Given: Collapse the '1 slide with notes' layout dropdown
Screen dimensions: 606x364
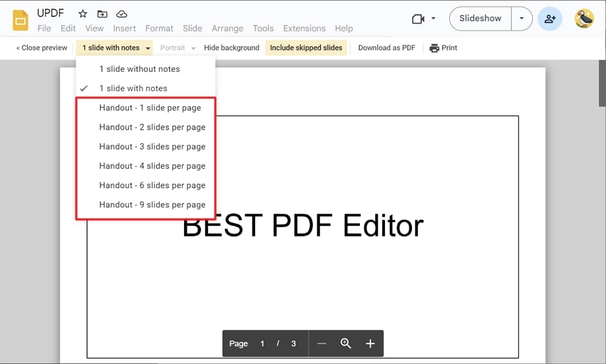Looking at the screenshot, I should pos(114,48).
